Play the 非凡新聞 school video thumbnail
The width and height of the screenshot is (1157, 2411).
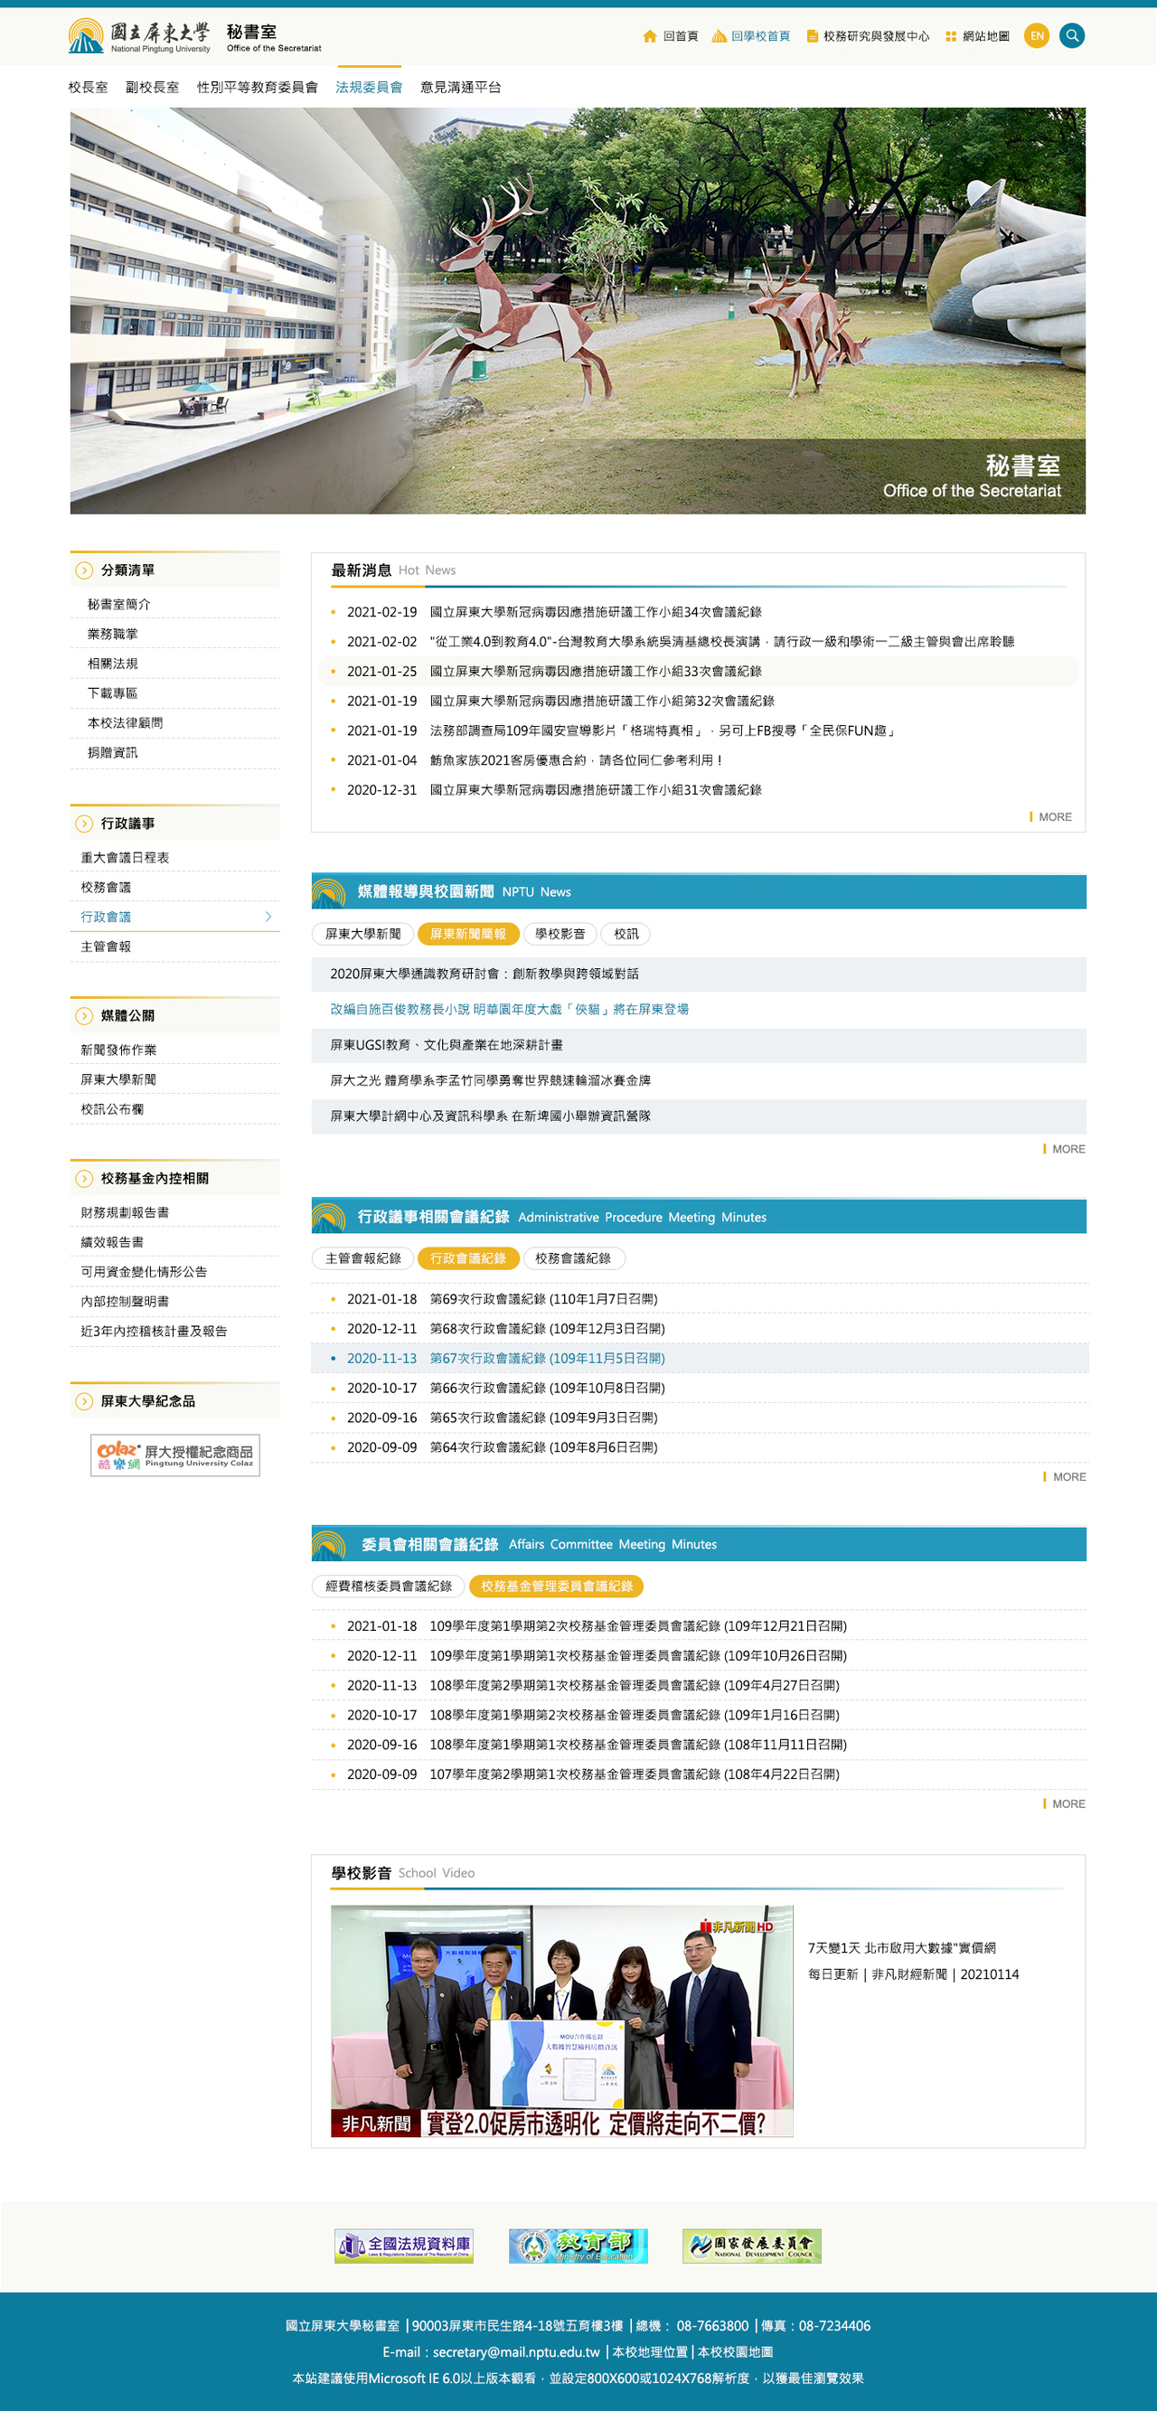pyautogui.click(x=561, y=2021)
